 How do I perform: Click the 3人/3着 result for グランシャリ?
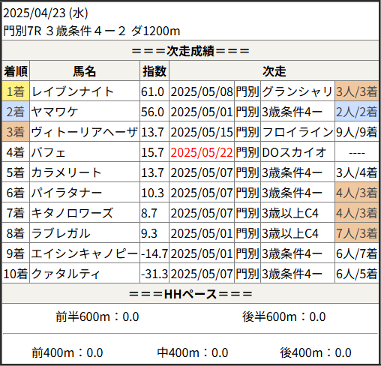point(356,91)
